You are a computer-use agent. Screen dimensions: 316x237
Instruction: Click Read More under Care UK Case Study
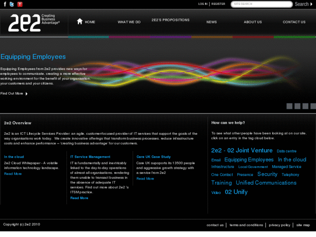pyautogui.click(x=145, y=178)
